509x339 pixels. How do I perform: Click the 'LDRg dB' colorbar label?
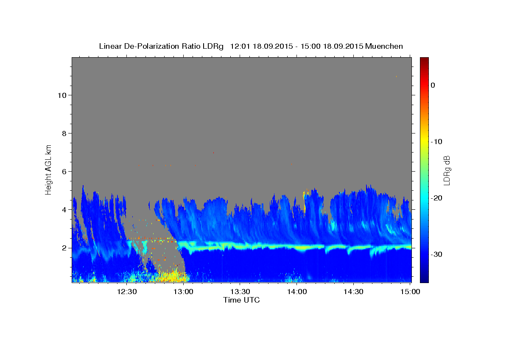(x=447, y=170)
